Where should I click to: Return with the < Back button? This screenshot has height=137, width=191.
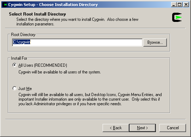tap(116, 128)
